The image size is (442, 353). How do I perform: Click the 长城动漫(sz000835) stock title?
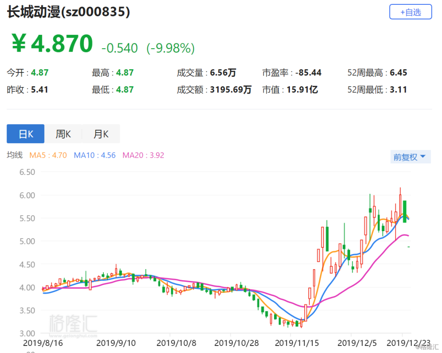point(69,12)
